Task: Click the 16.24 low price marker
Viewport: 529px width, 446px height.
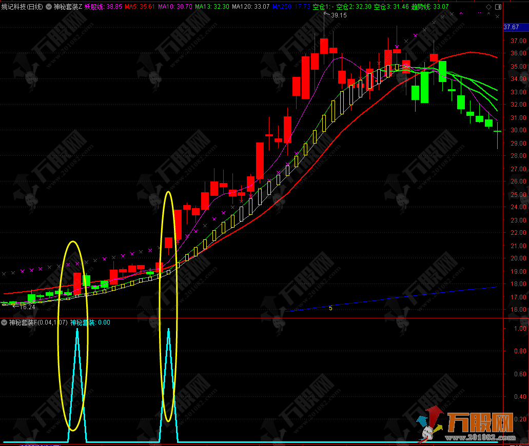Action: click(27, 307)
